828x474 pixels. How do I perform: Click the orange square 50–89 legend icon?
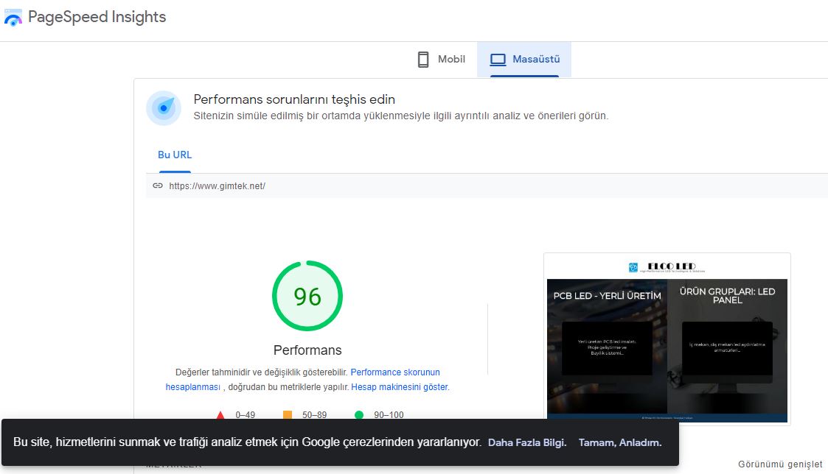coord(288,415)
